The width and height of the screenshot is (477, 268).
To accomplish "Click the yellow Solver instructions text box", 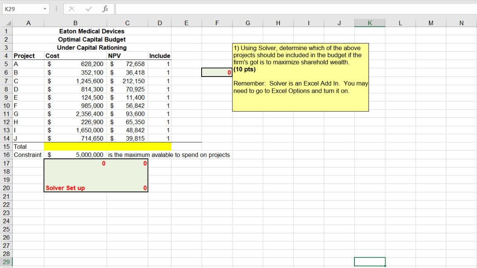I will click(x=301, y=77).
